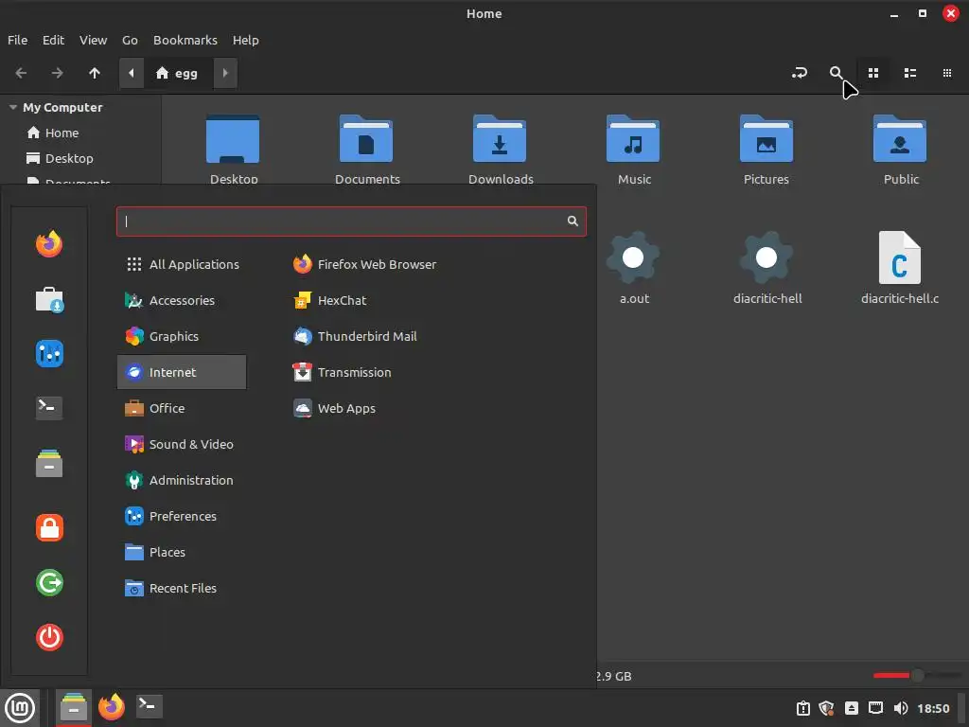
Task: Click the right path bar scroll arrow
Action: [x=225, y=73]
